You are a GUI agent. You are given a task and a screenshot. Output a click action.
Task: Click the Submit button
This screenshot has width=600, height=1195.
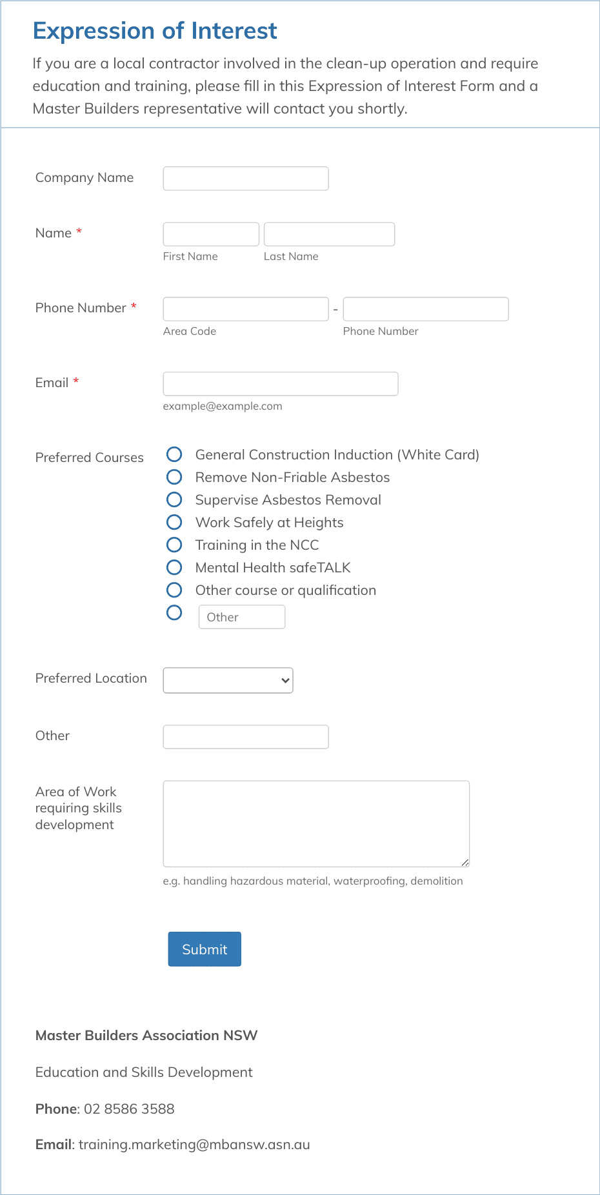[204, 949]
